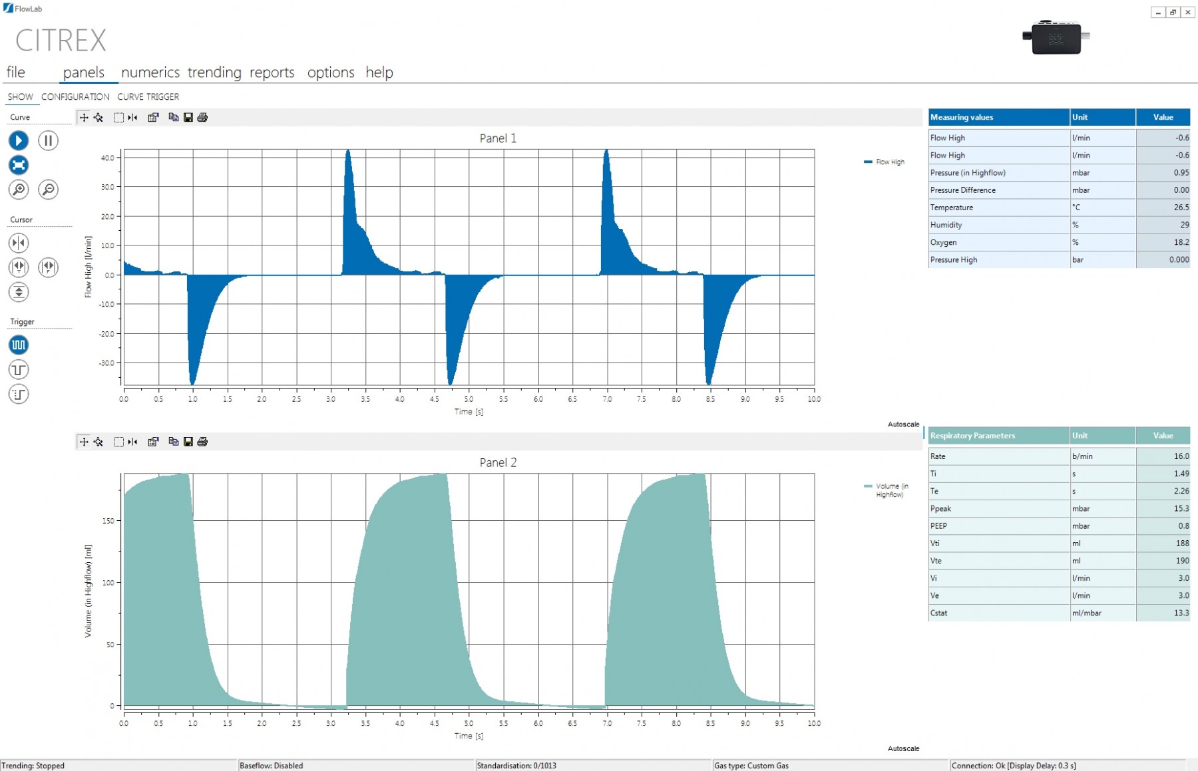This screenshot has height=771, width=1198.
Task: Copy Panel 1 curve to clipboard
Action: point(174,117)
